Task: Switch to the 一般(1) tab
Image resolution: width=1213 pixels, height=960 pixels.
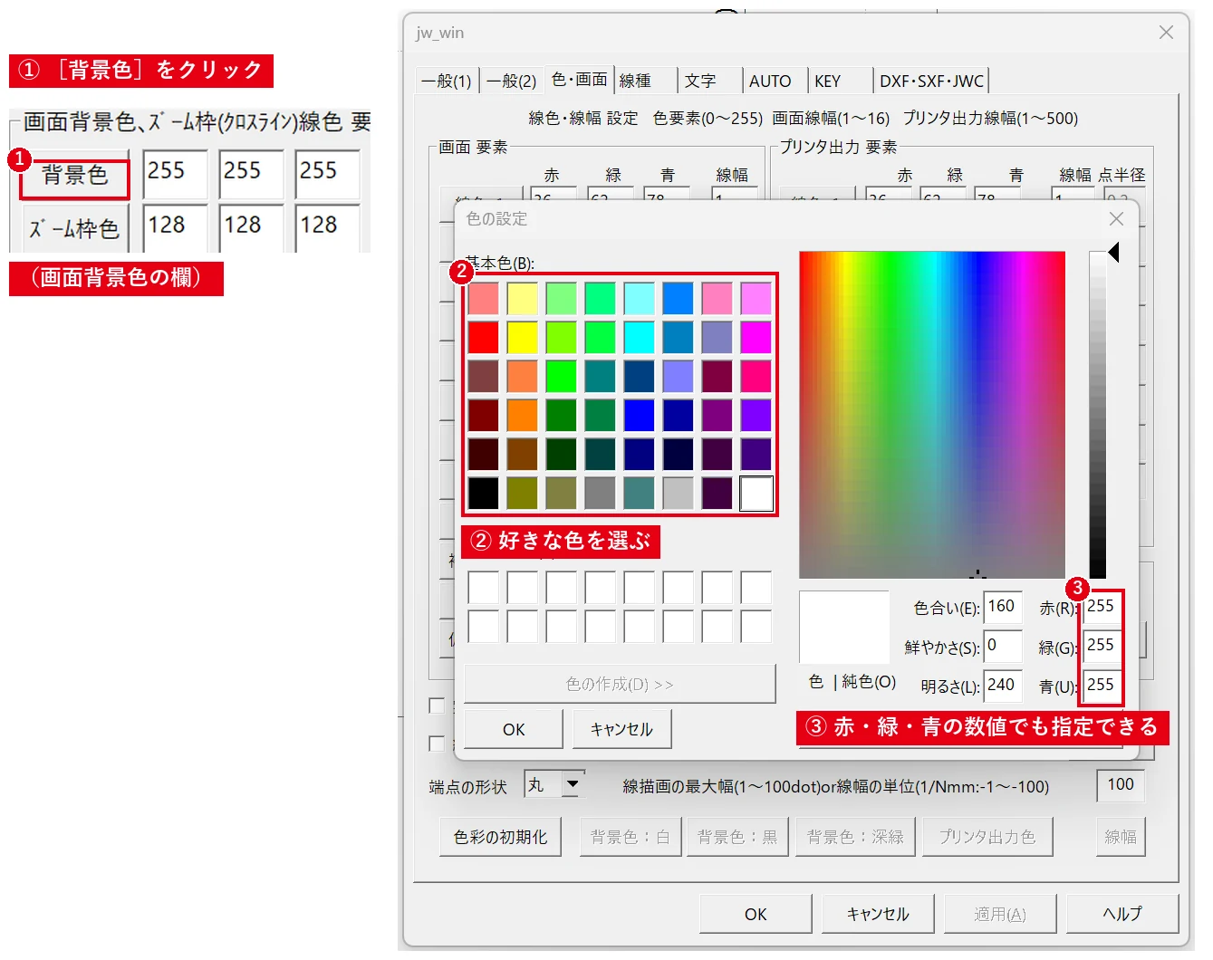Action: [x=447, y=82]
